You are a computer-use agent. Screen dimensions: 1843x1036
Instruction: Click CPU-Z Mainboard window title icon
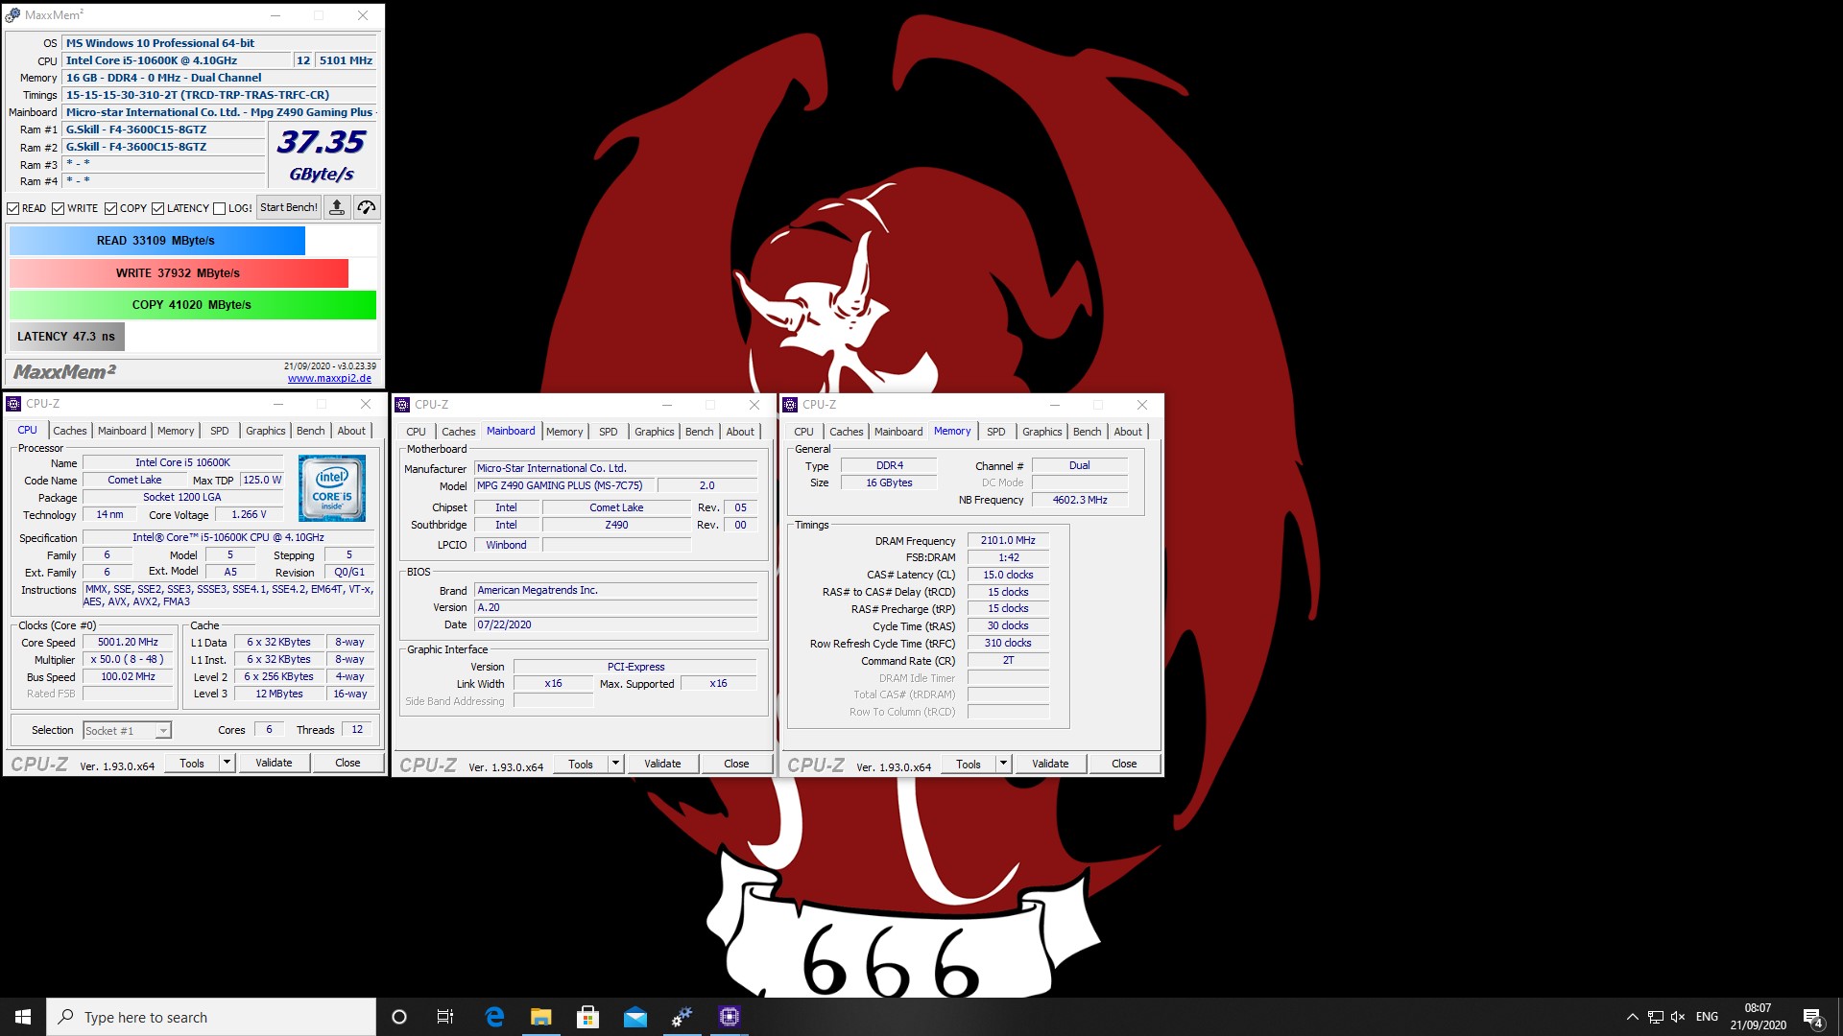tap(403, 405)
